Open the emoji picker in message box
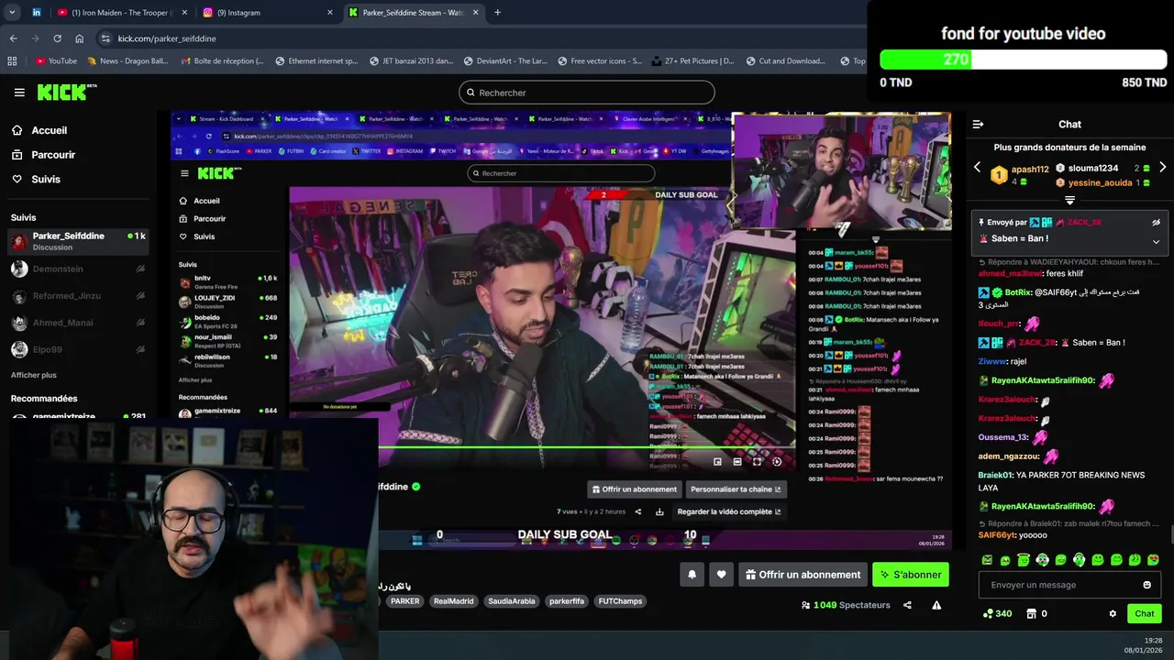Image resolution: width=1174 pixels, height=660 pixels. point(1146,585)
